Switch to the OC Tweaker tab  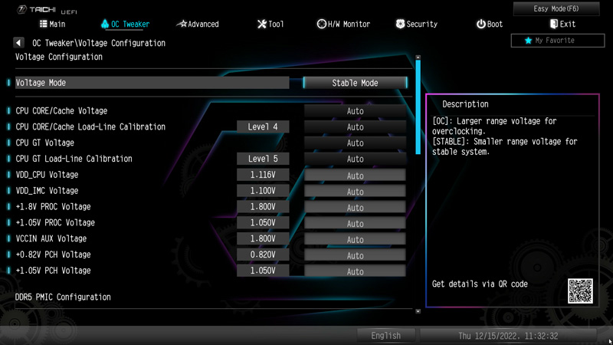[x=125, y=24]
